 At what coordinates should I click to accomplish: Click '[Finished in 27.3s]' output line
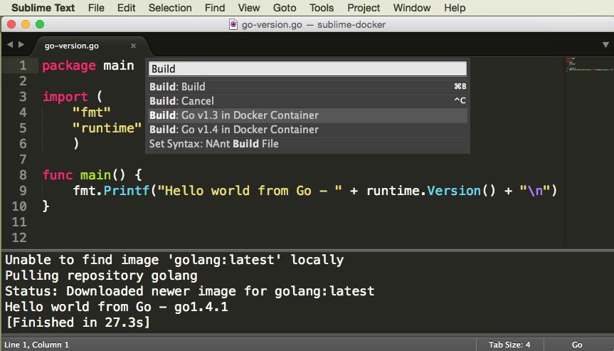(78, 323)
